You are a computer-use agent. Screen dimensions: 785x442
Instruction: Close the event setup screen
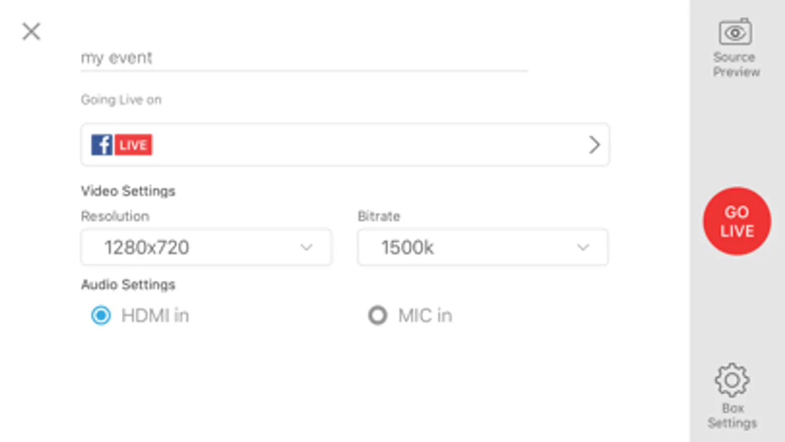pos(31,31)
